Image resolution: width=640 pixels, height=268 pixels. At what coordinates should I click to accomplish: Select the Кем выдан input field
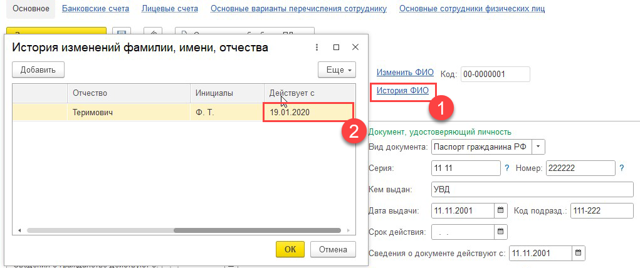(532, 189)
